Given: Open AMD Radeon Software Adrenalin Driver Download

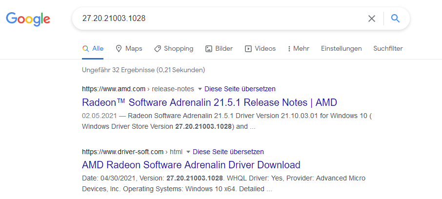Looking at the screenshot, I should [191, 165].
